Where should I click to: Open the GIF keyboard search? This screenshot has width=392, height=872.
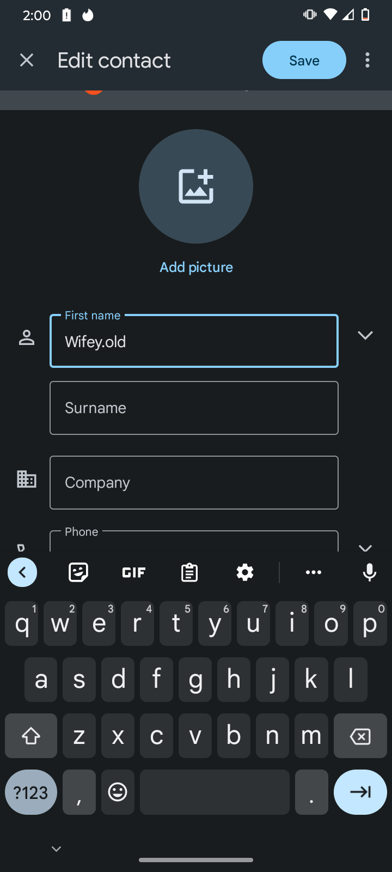(134, 572)
